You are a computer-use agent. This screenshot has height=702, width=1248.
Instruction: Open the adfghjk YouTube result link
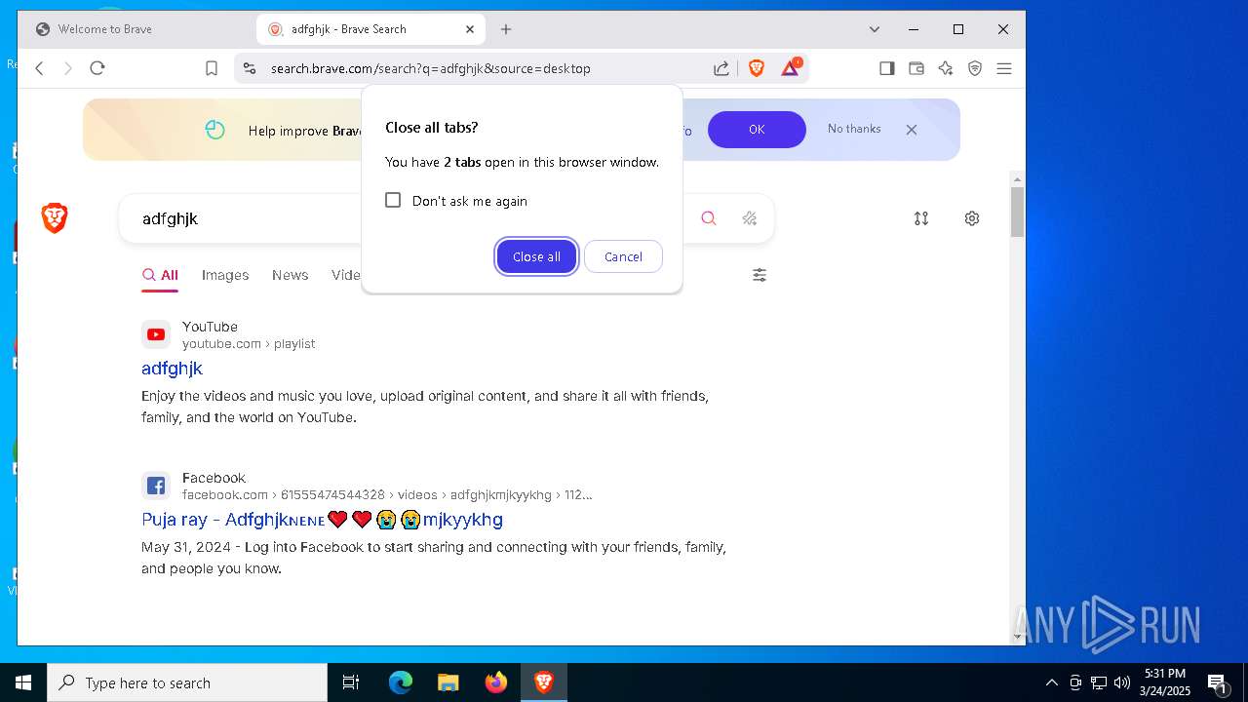click(172, 369)
